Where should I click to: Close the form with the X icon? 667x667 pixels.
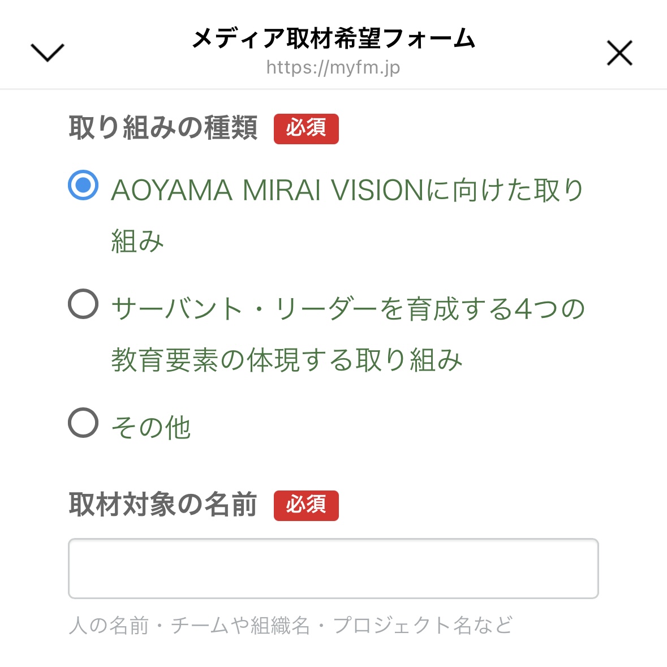click(619, 53)
